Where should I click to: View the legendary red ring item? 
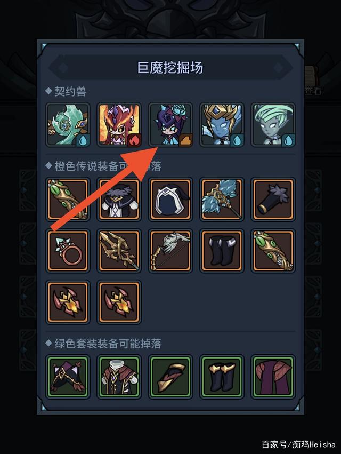(x=68, y=251)
